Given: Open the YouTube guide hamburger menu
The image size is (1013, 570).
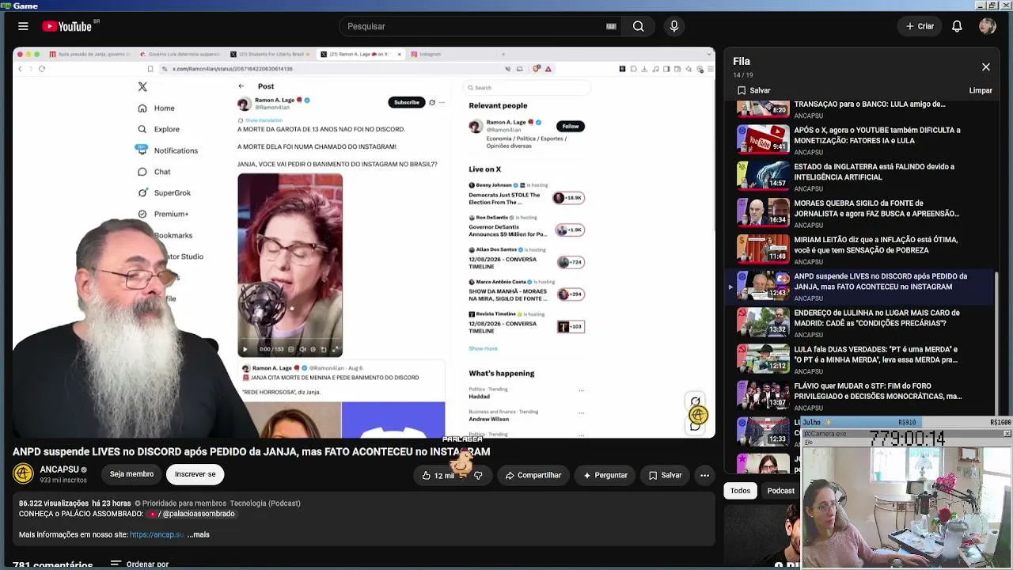Looking at the screenshot, I should point(23,26).
